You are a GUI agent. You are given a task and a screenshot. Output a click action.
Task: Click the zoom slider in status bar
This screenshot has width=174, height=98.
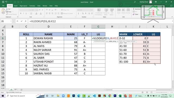[162, 92]
